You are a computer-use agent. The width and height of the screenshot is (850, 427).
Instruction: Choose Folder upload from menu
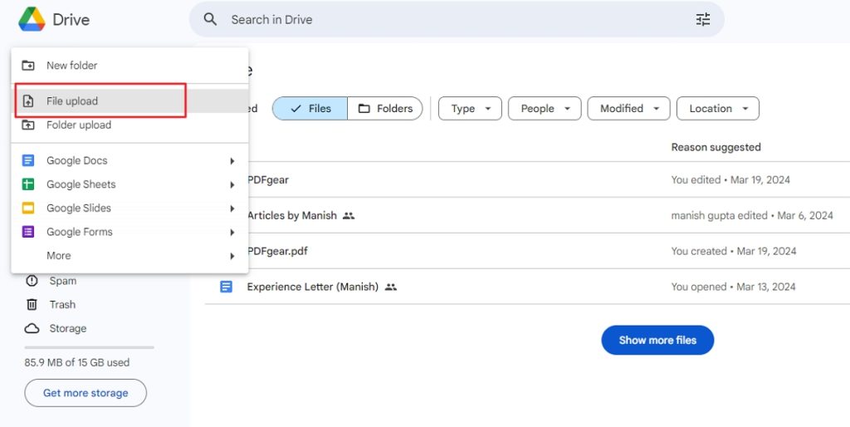click(129, 125)
